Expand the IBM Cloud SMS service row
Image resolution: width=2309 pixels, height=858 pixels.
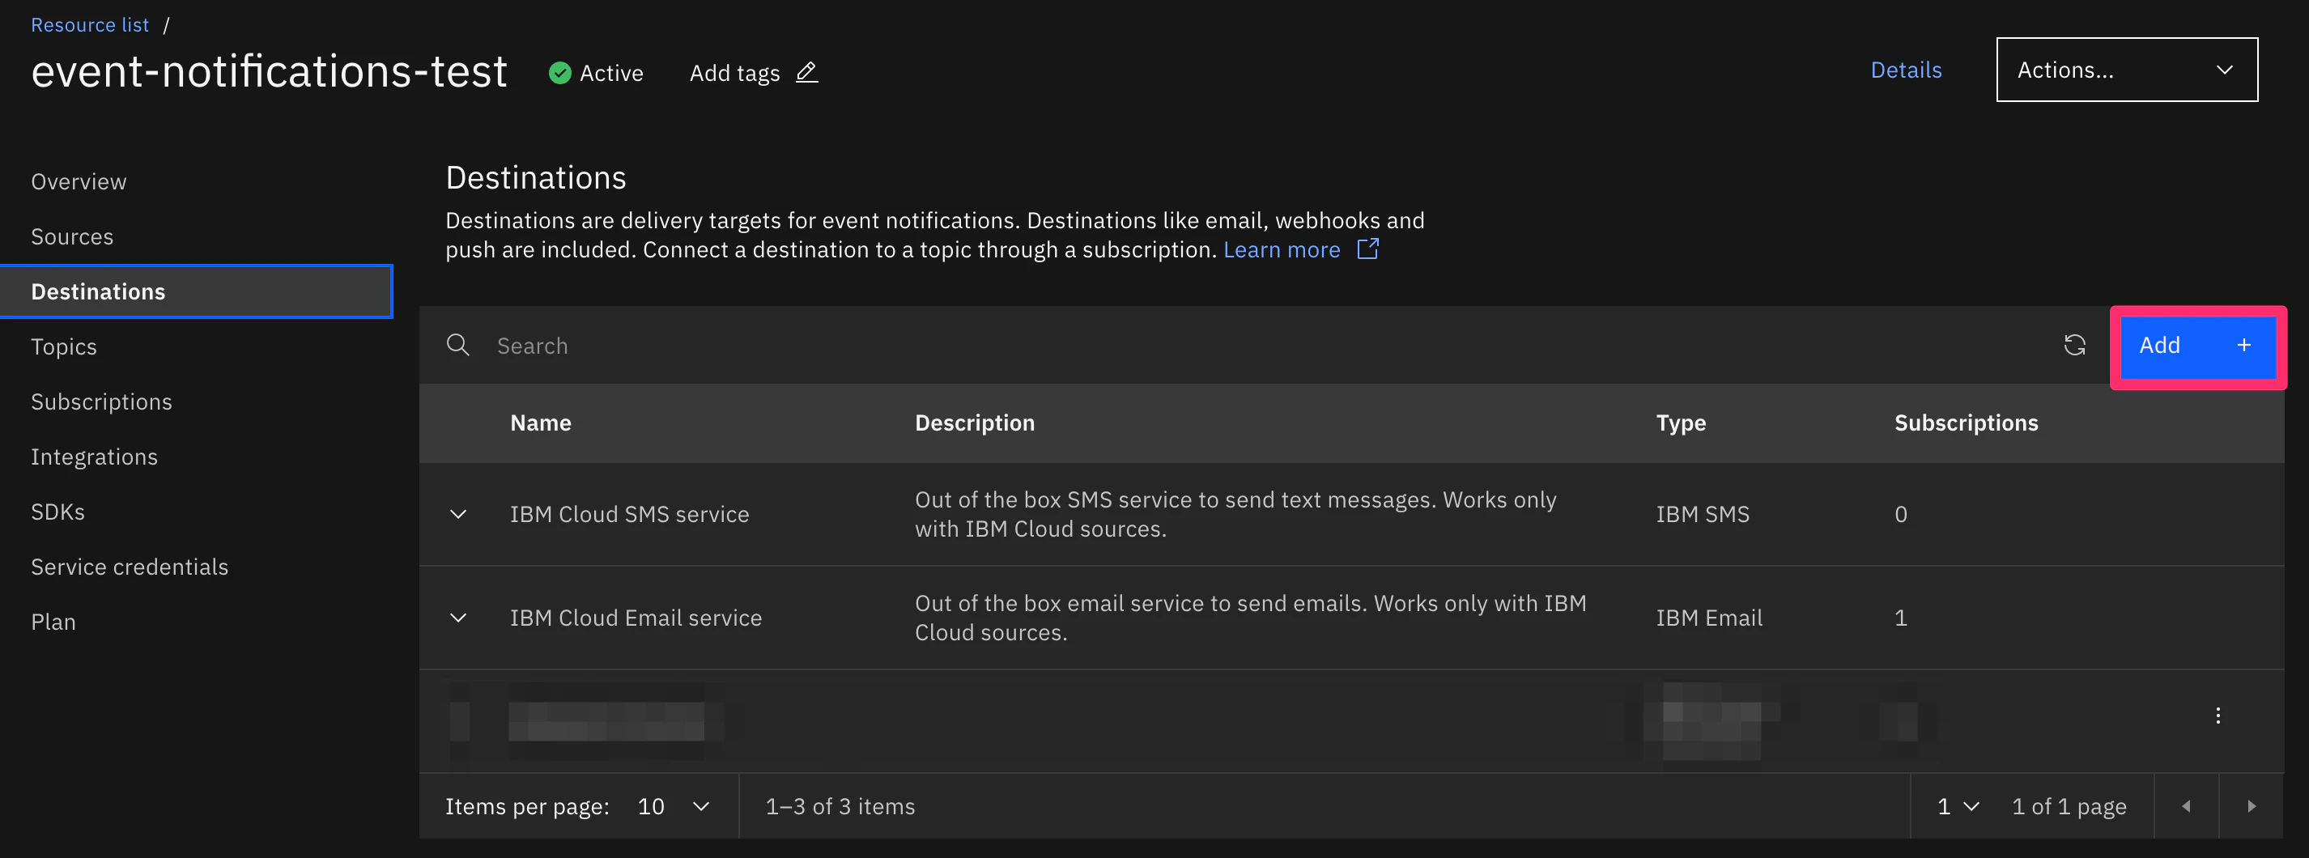click(458, 514)
